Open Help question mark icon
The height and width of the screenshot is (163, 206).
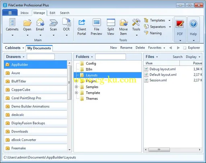193,24
